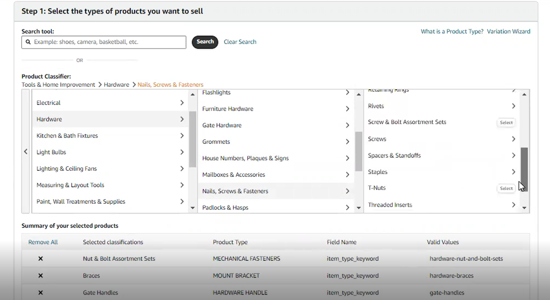The width and height of the screenshot is (550, 300).
Task: Expand the Screws category chevron
Action: [514, 139]
